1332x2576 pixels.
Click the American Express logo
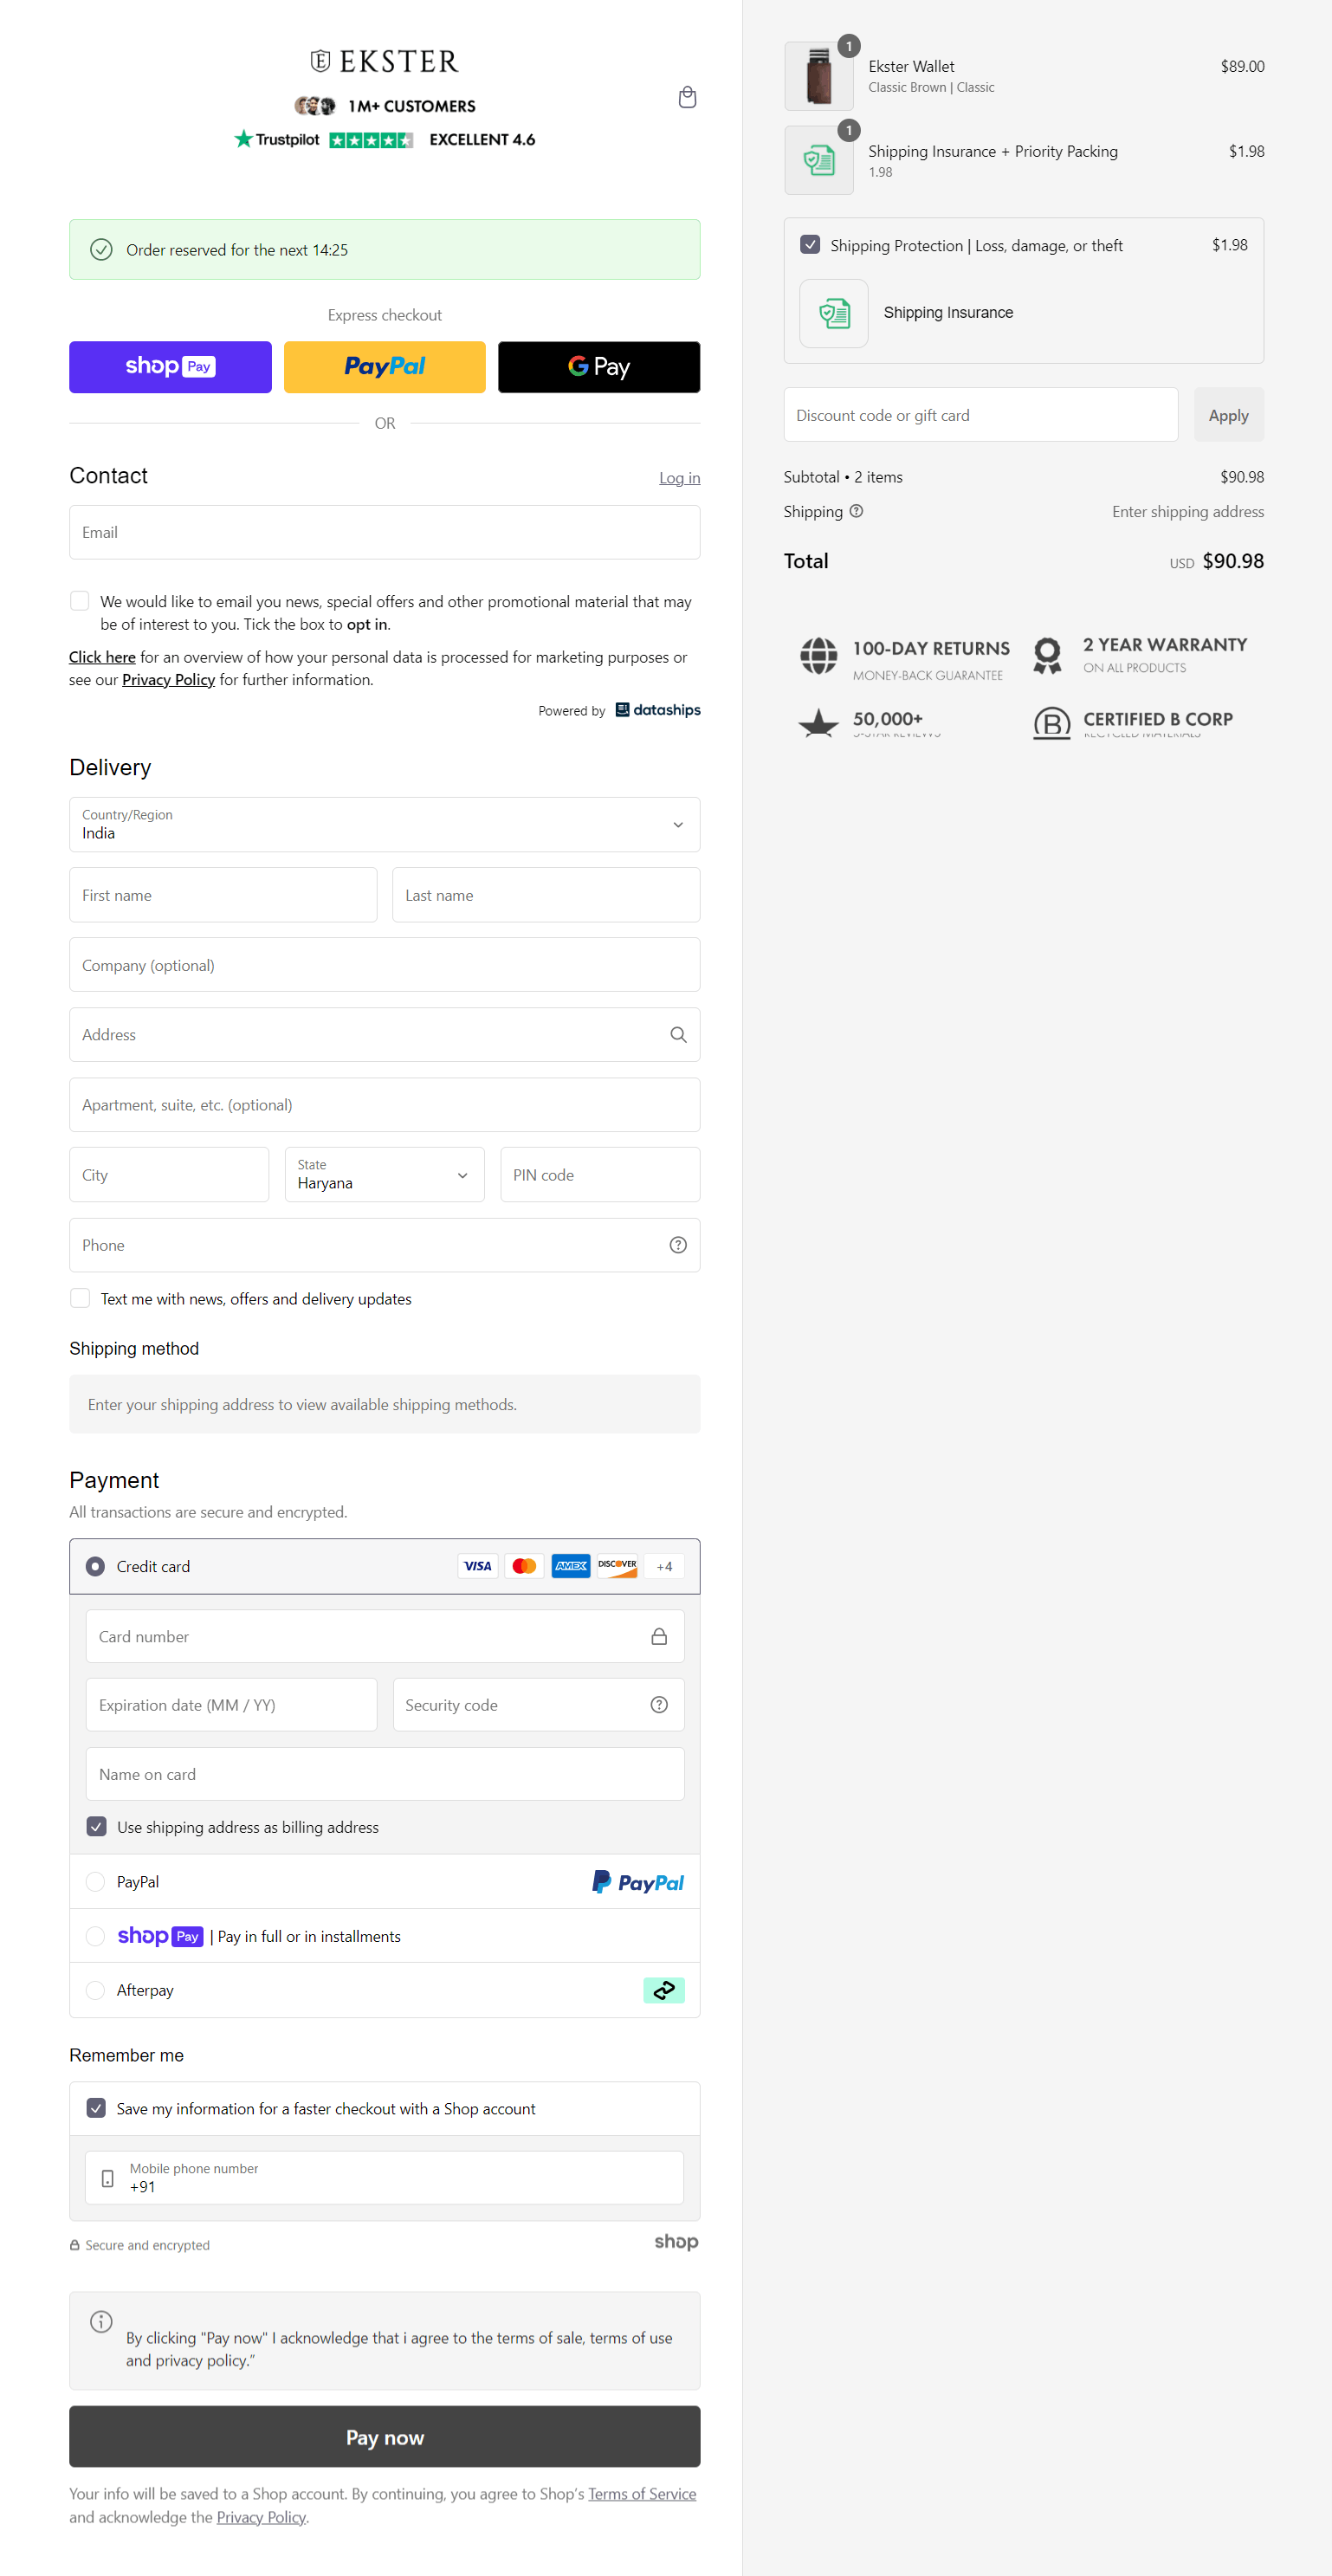tap(571, 1566)
